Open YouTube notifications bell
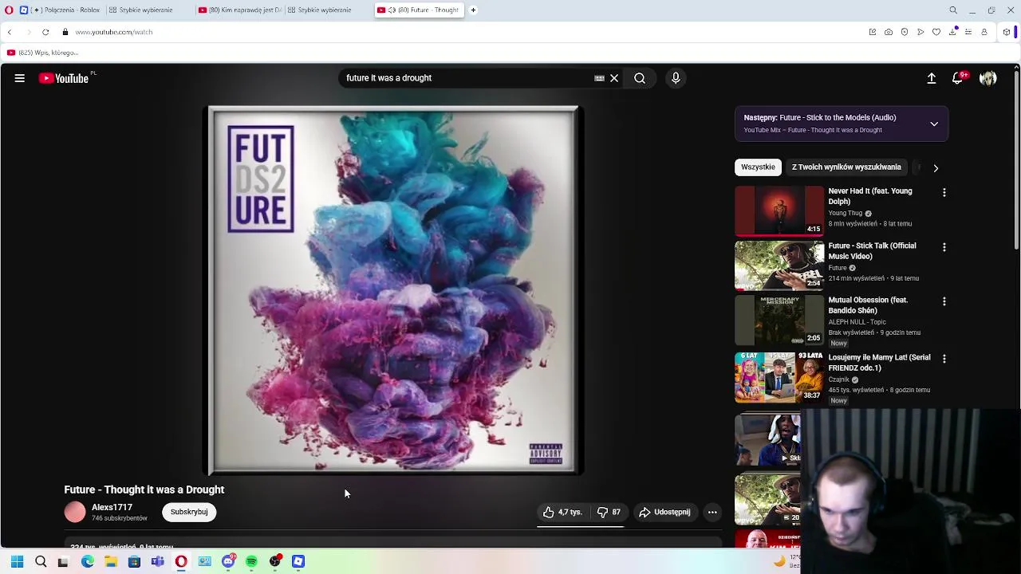Screen dimensions: 1021x574 957,78
